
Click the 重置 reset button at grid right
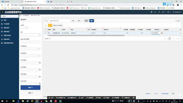click(x=178, y=21)
